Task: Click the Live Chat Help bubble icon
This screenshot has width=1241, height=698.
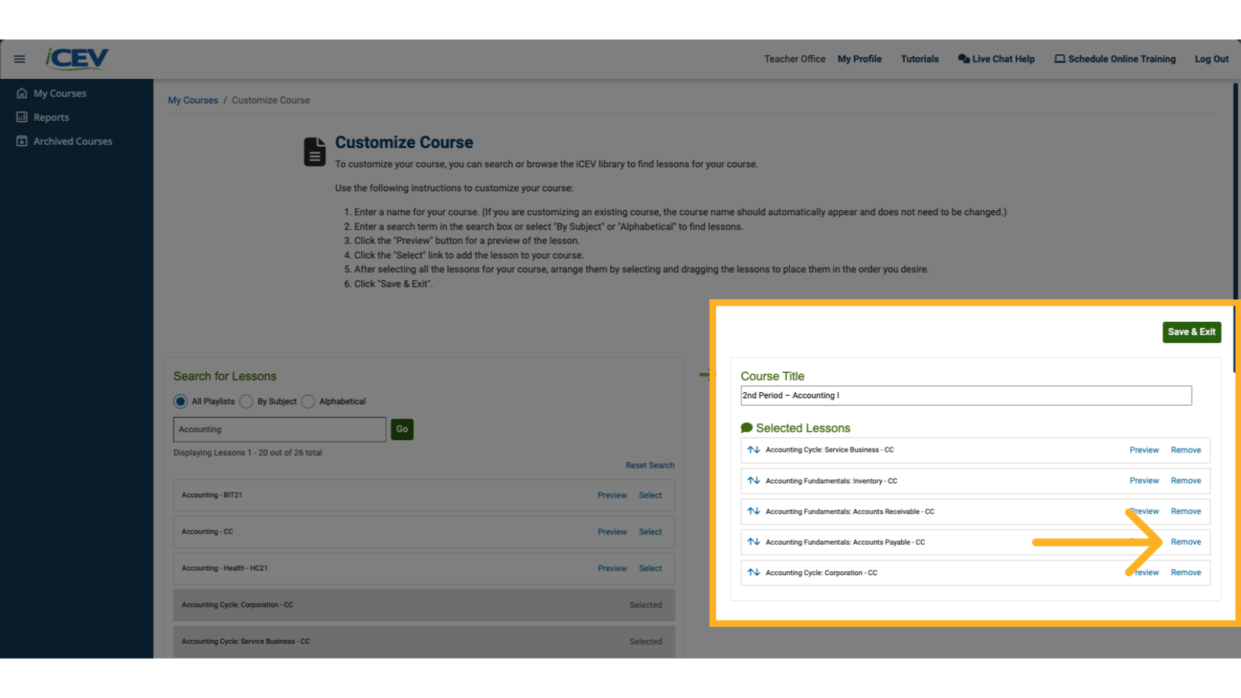Action: tap(964, 59)
